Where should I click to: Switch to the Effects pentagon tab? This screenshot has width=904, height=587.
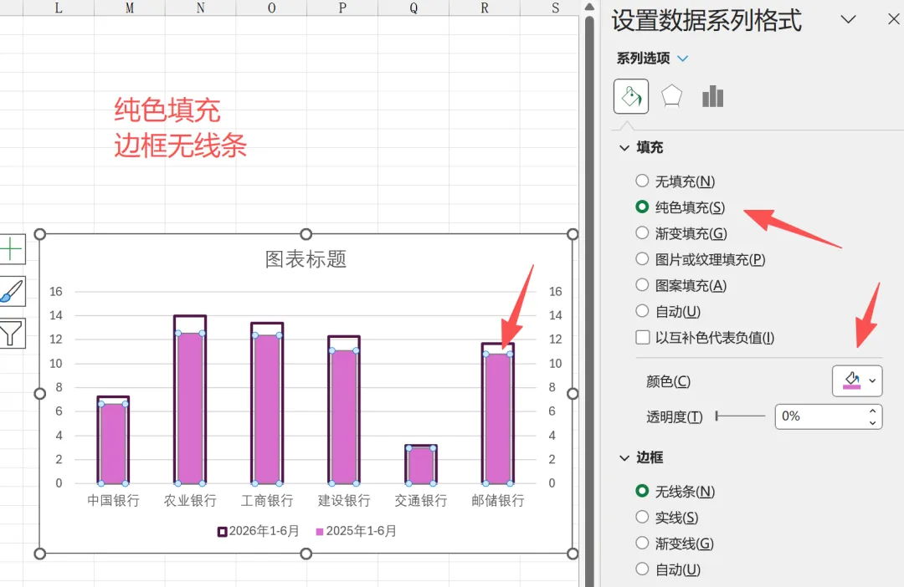point(671,96)
